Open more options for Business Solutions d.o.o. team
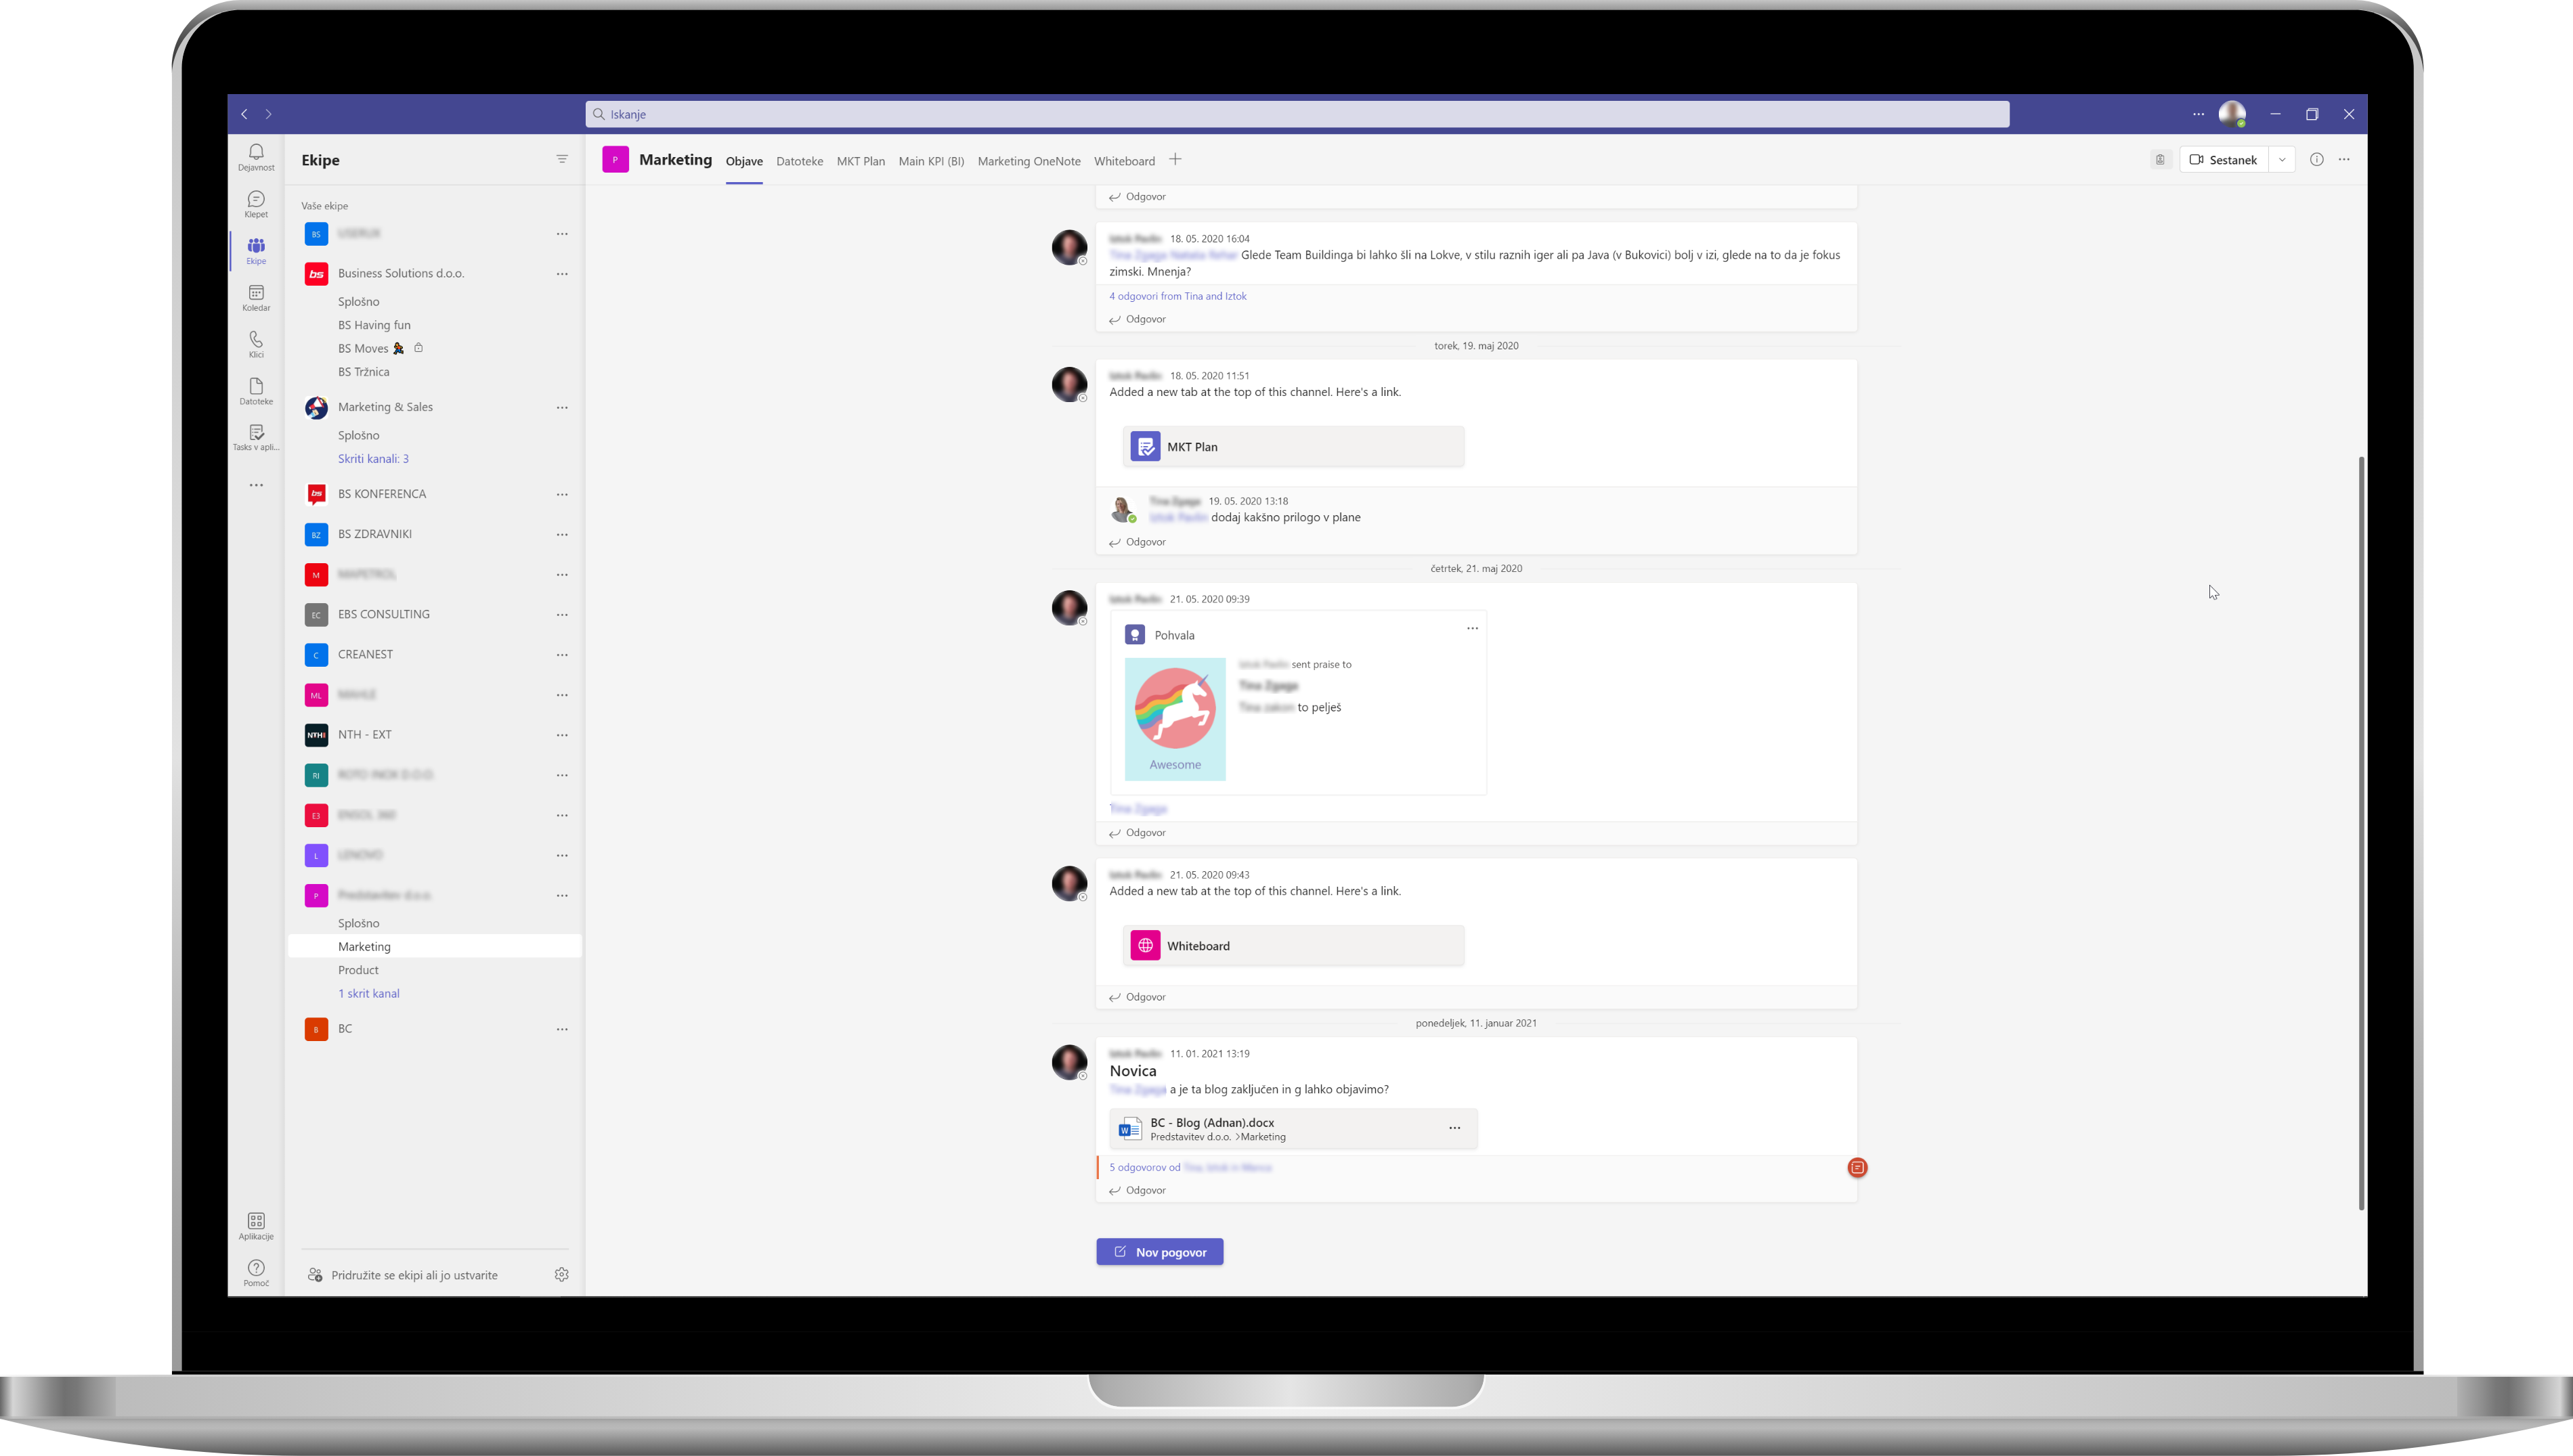2573x1456 pixels. tap(562, 273)
